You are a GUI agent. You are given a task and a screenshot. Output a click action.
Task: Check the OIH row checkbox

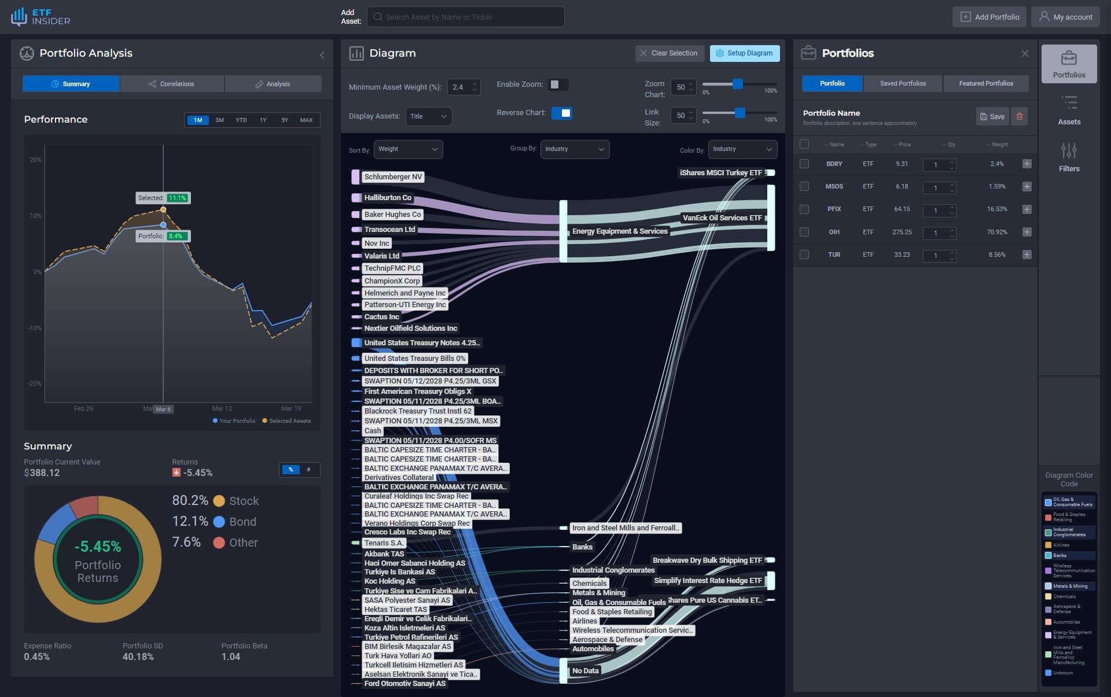804,232
